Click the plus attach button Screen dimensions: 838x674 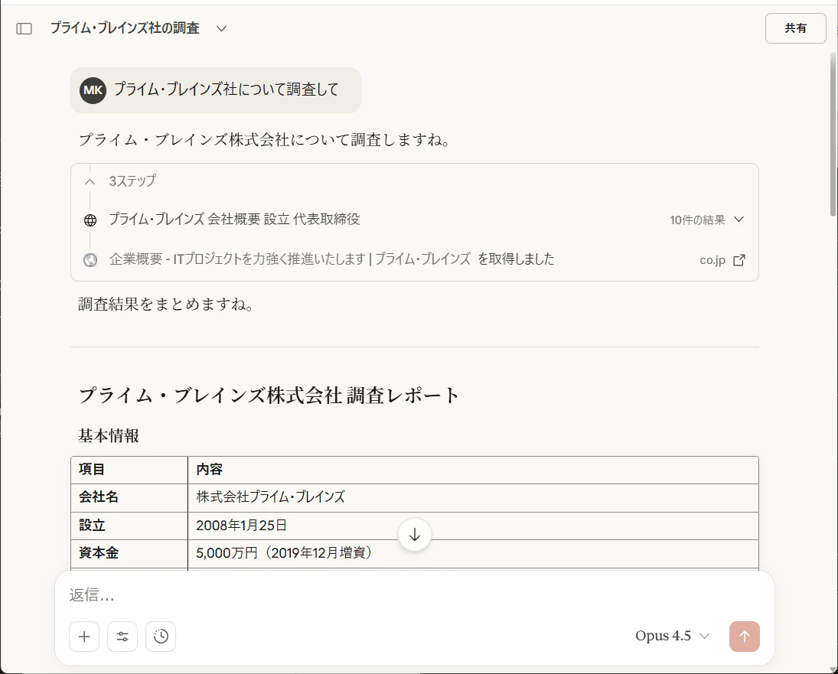point(84,636)
